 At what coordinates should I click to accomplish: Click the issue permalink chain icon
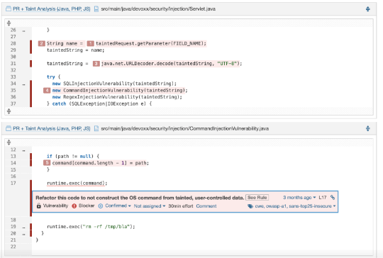click(333, 197)
